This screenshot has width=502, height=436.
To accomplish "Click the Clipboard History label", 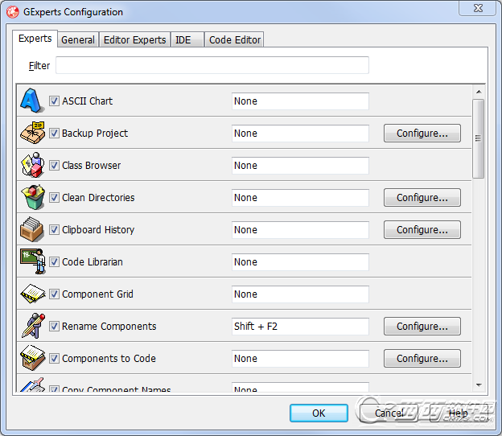I will (98, 230).
